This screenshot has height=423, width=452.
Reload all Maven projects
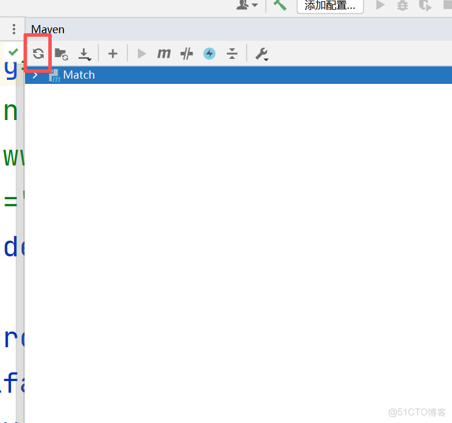click(x=38, y=54)
